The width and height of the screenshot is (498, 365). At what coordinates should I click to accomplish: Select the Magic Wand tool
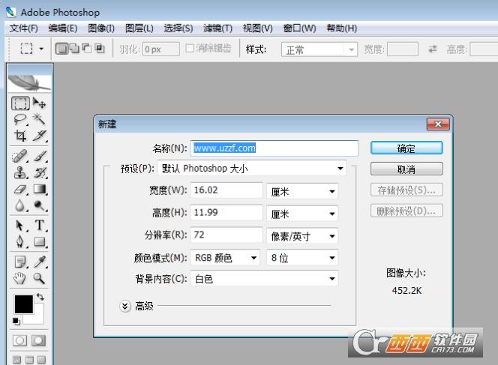(x=40, y=119)
